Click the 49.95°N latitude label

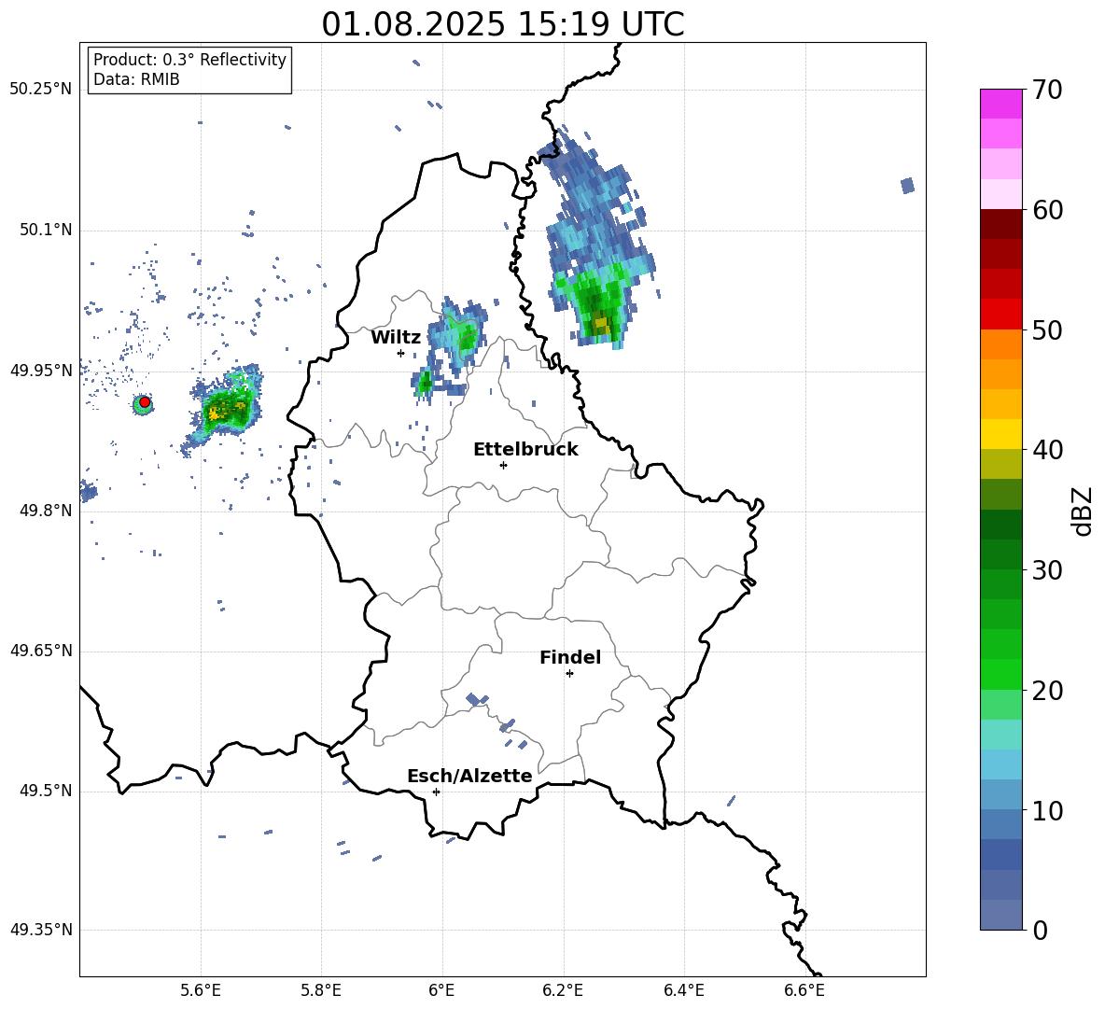41,371
